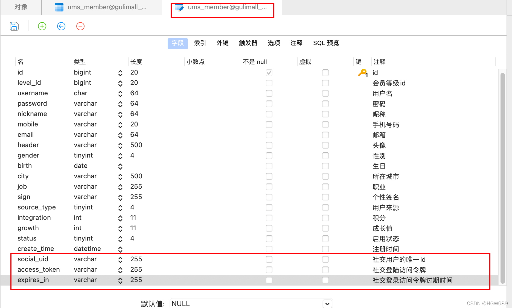Click the 不是 null column header

pos(269,62)
